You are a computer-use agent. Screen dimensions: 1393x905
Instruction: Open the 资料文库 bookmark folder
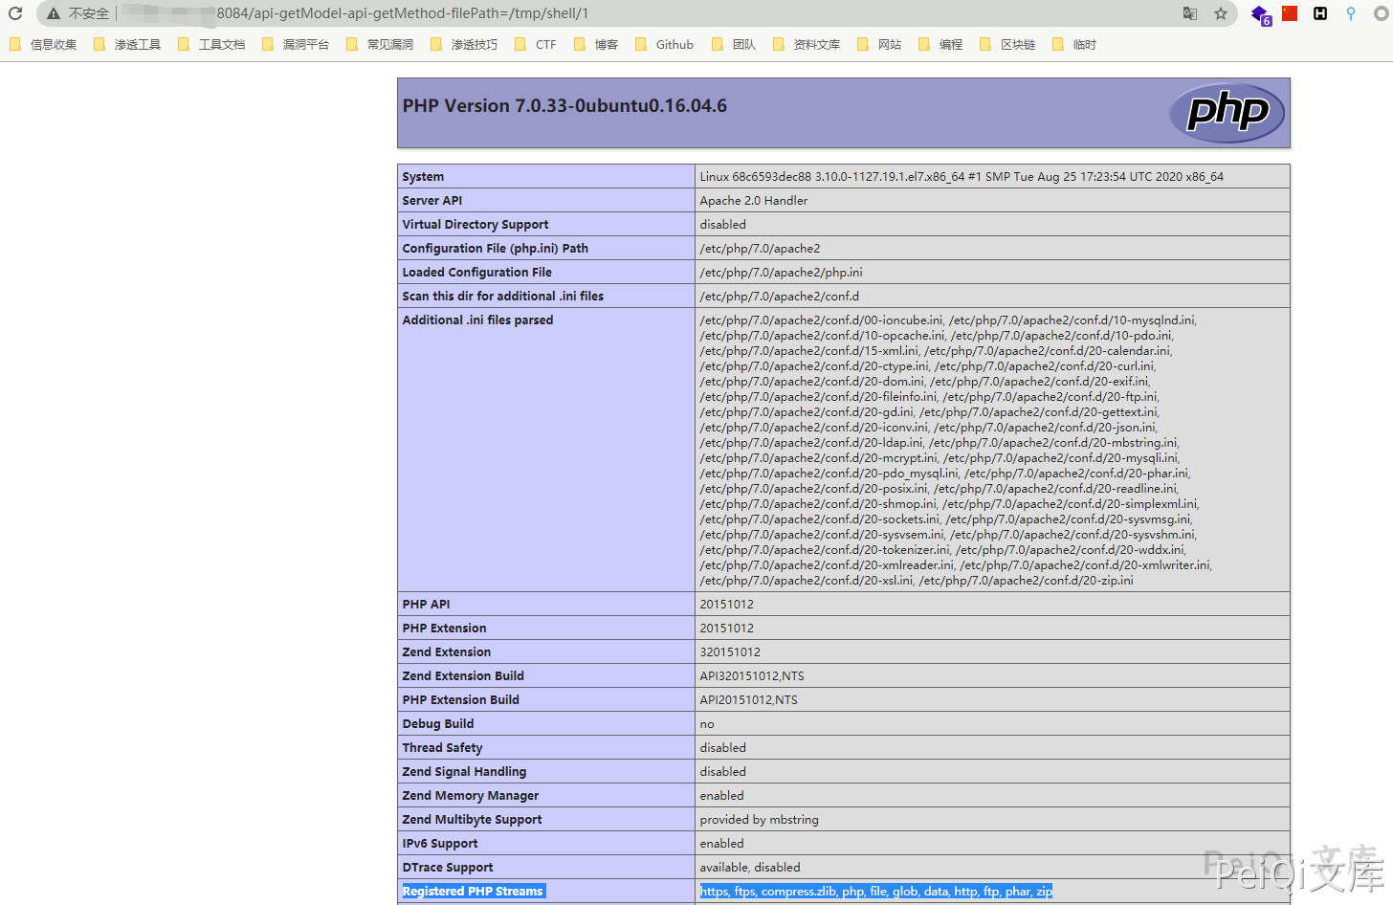[x=807, y=45]
